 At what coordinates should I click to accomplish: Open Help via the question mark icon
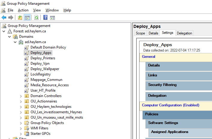pos(46,18)
